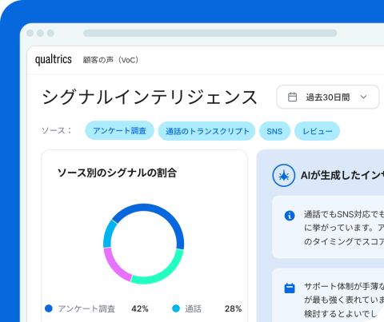Click the qualtrics logo
Image resolution: width=384 pixels, height=322 pixels.
(54, 60)
